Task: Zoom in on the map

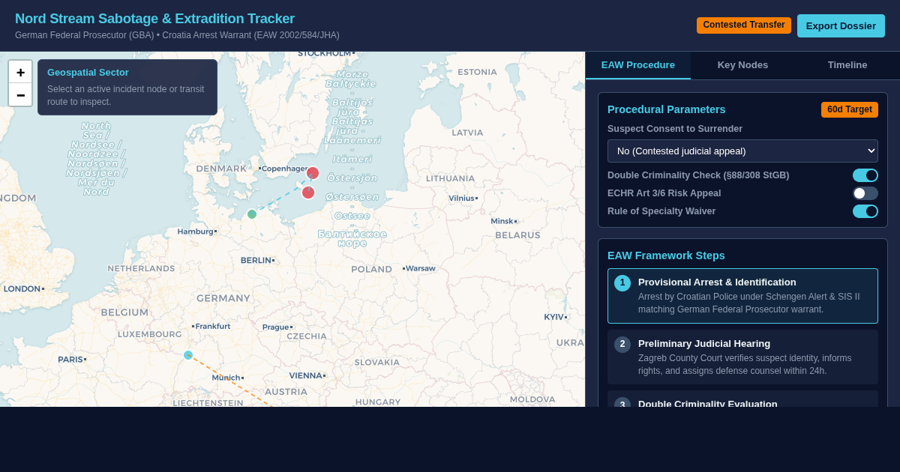Action: click(20, 72)
